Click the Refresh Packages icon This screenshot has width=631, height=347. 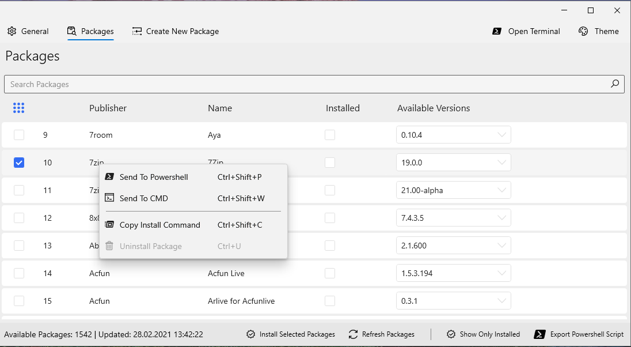353,334
